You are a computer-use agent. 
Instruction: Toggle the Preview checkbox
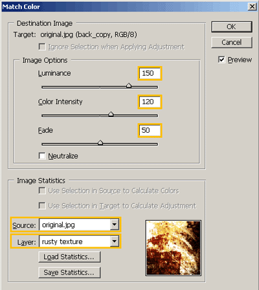tap(221, 60)
